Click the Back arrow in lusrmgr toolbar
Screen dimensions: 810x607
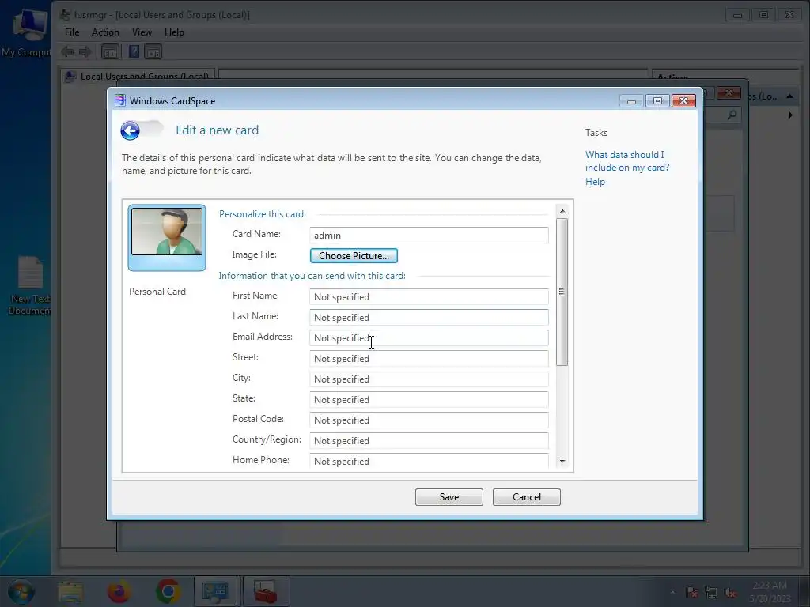(68, 51)
